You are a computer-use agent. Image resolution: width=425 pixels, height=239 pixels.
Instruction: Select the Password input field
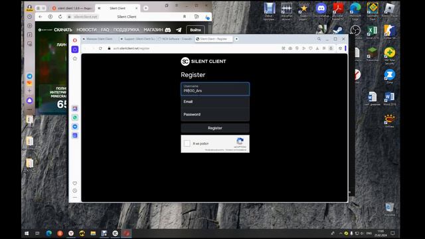pyautogui.click(x=215, y=114)
